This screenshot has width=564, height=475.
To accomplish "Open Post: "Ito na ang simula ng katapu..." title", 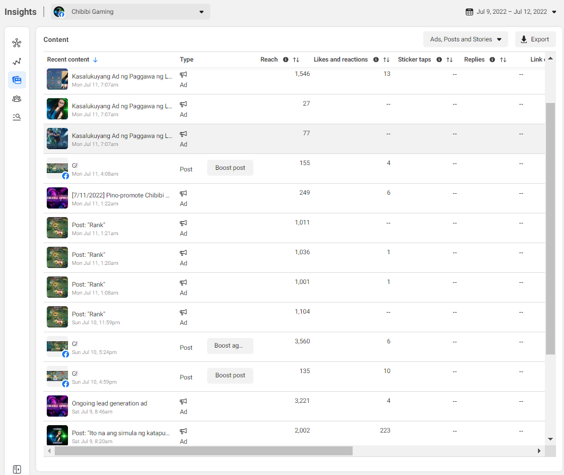I will (x=121, y=433).
